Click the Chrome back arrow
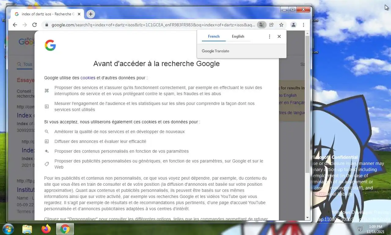This screenshot has width=391, height=235. (x=15, y=25)
